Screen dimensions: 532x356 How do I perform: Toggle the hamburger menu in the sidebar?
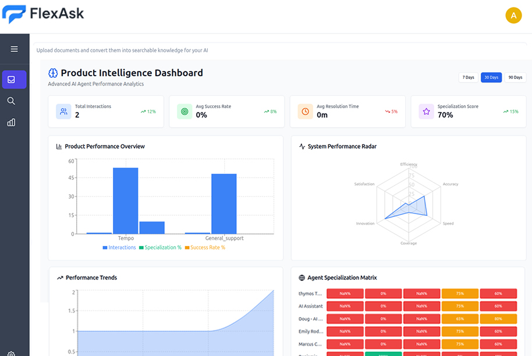click(x=14, y=49)
